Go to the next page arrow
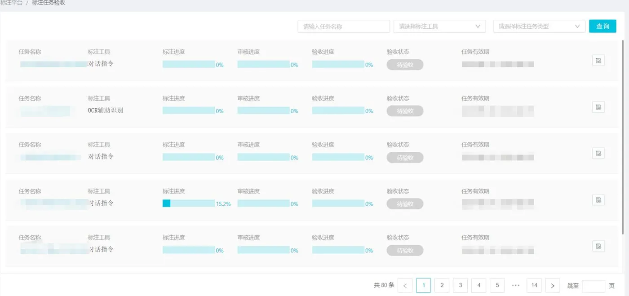 point(552,285)
